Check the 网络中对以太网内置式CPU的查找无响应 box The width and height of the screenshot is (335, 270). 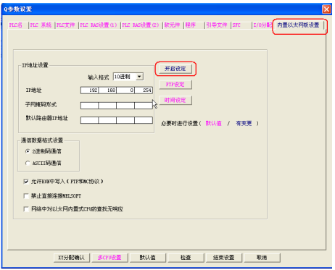tap(26, 209)
